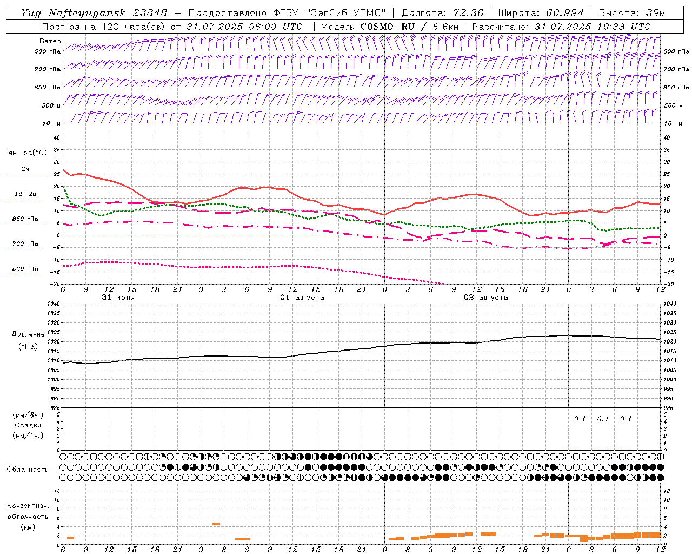Click the 700 гПа temperature legend entry
This screenshot has height=554, width=692.
point(25,243)
